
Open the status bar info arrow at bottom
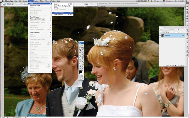coord(26,117)
